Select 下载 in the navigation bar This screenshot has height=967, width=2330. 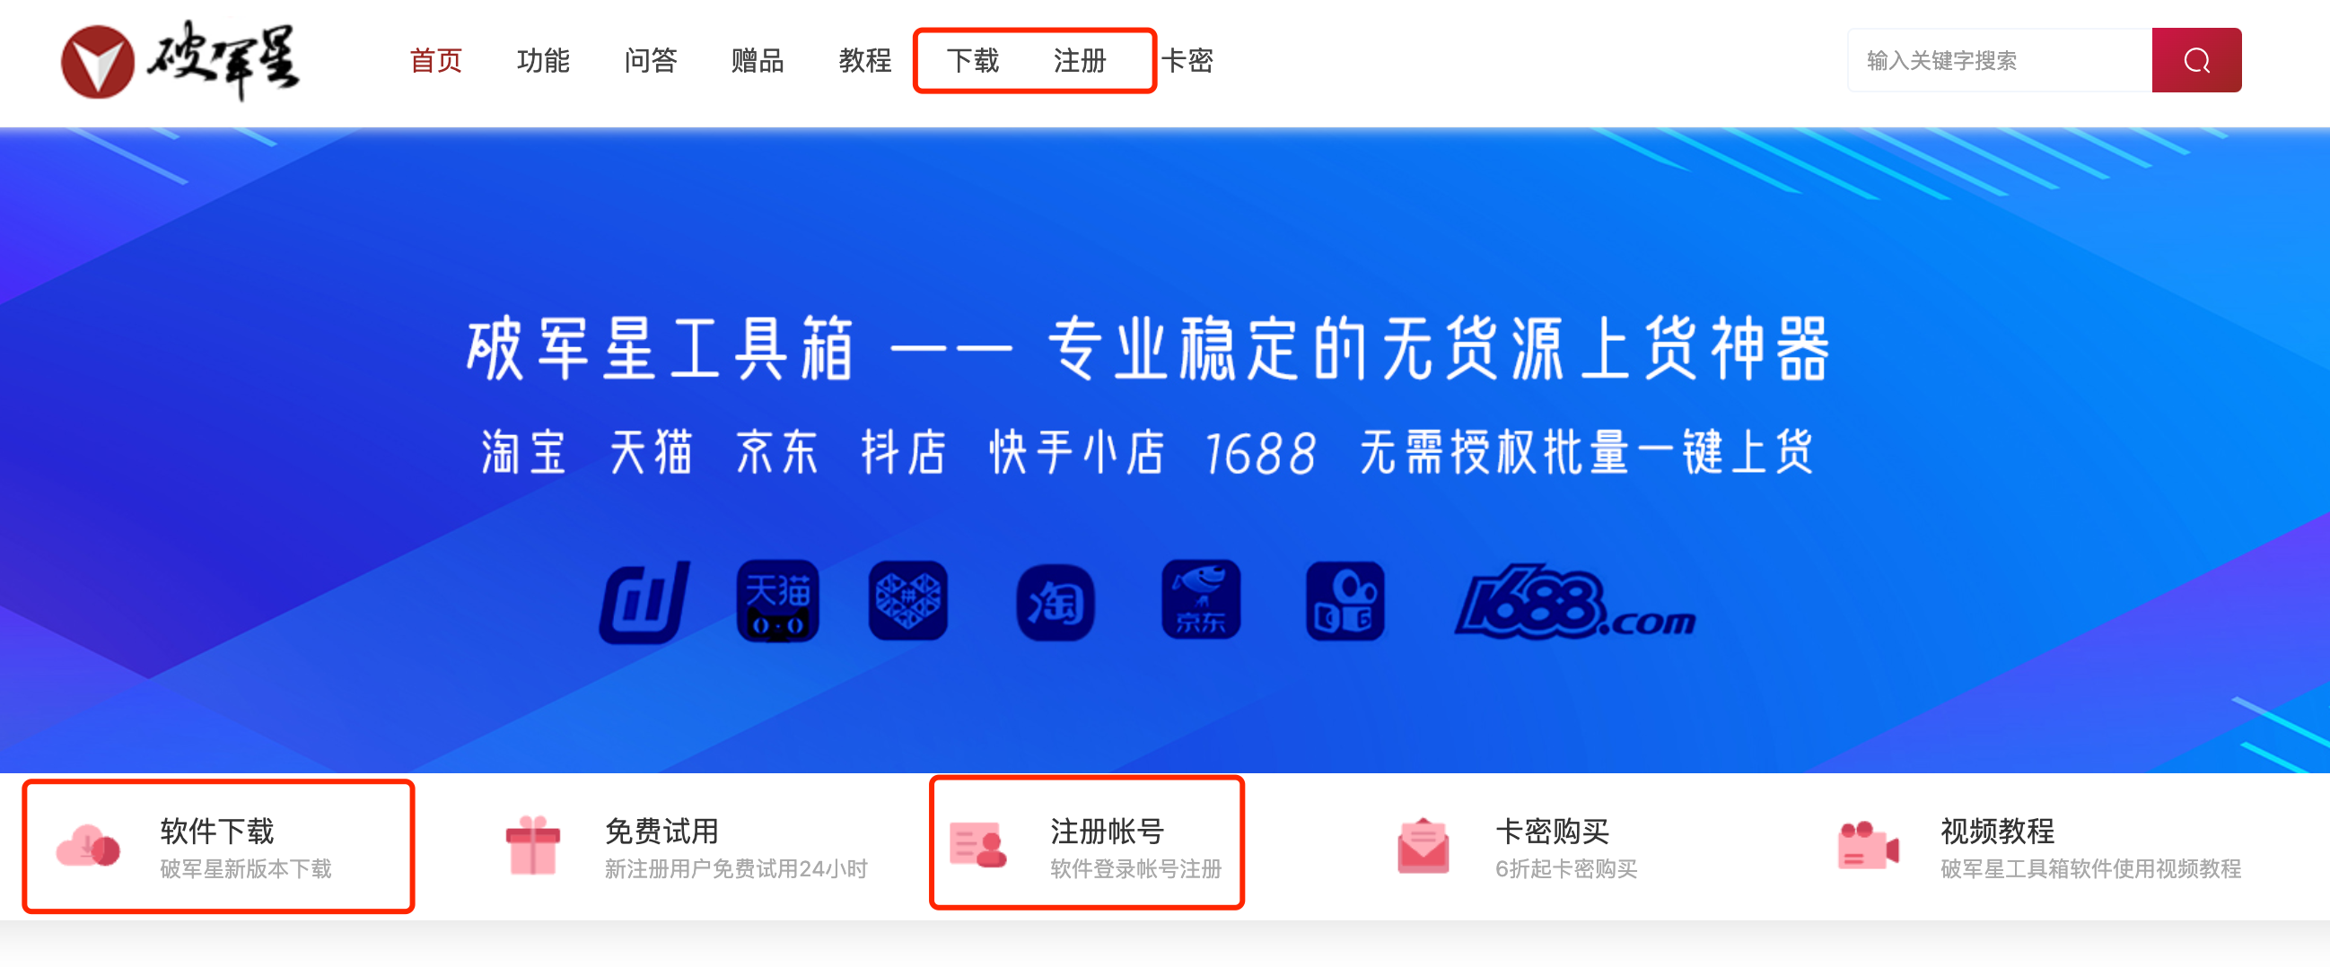pos(972,61)
